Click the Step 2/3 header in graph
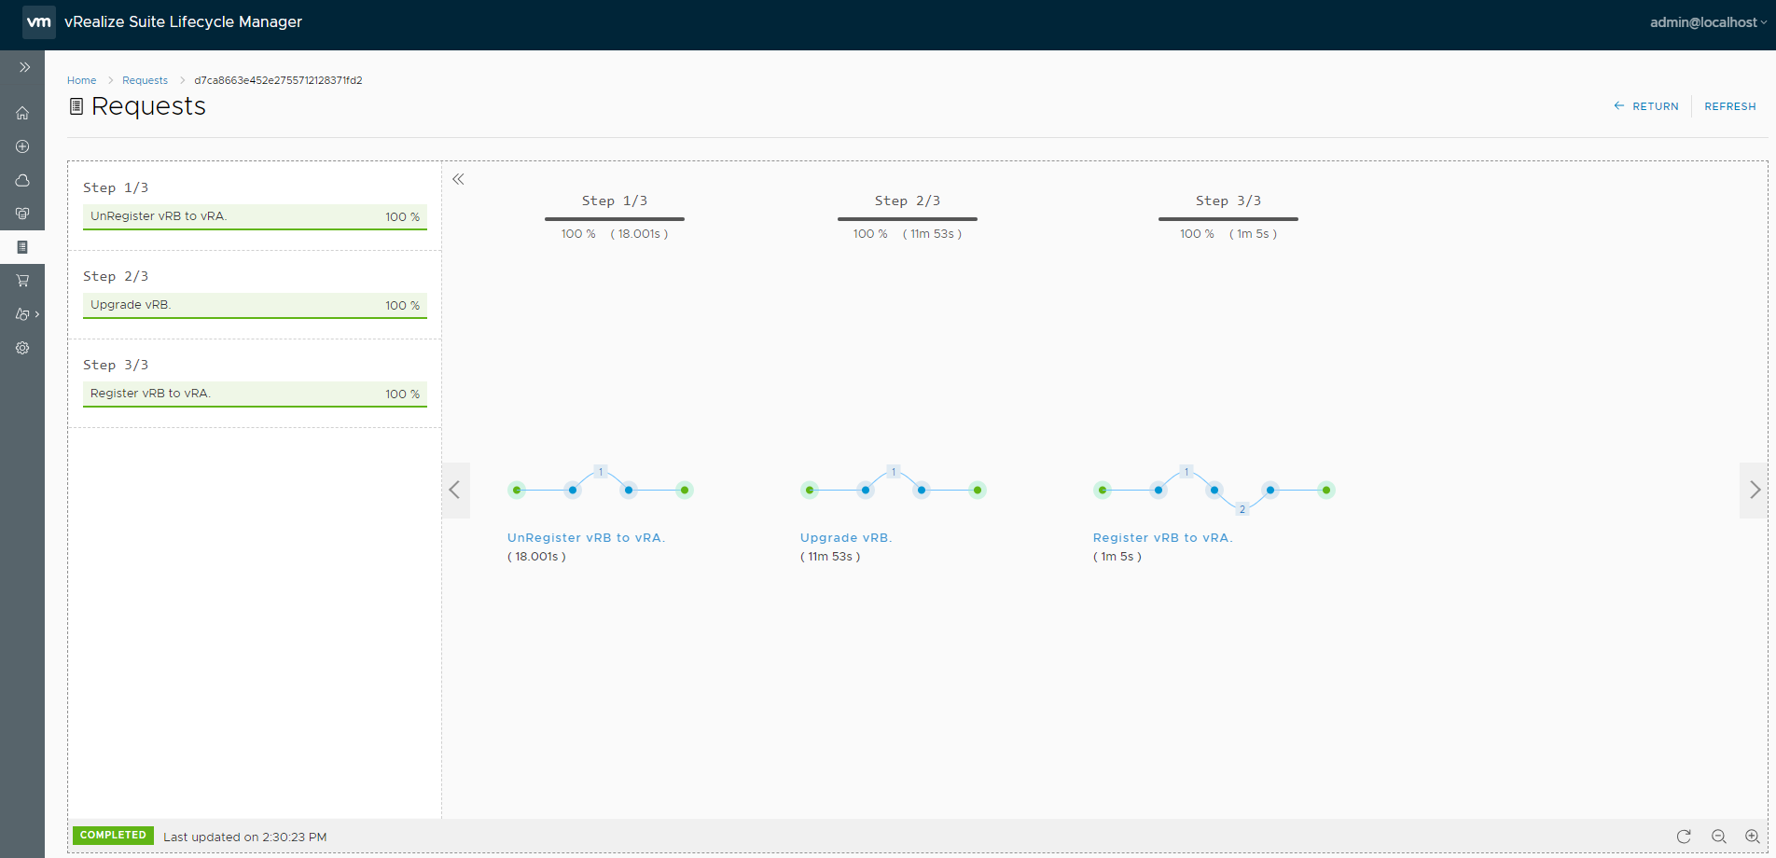This screenshot has width=1776, height=858. click(x=908, y=201)
